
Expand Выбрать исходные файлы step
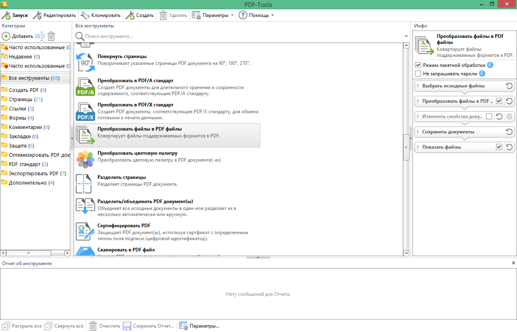[x=418, y=86]
